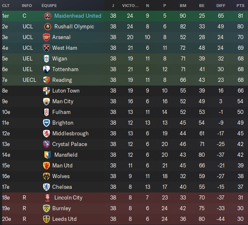The width and height of the screenshot is (248, 225).
Task: Sort standings by DIFF column
Action: click(221, 6)
